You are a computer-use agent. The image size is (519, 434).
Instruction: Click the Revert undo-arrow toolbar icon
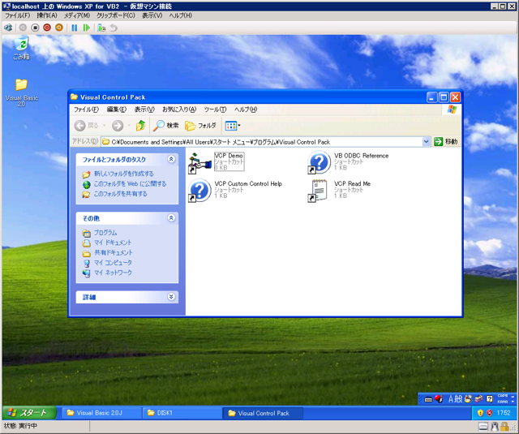pos(114,28)
